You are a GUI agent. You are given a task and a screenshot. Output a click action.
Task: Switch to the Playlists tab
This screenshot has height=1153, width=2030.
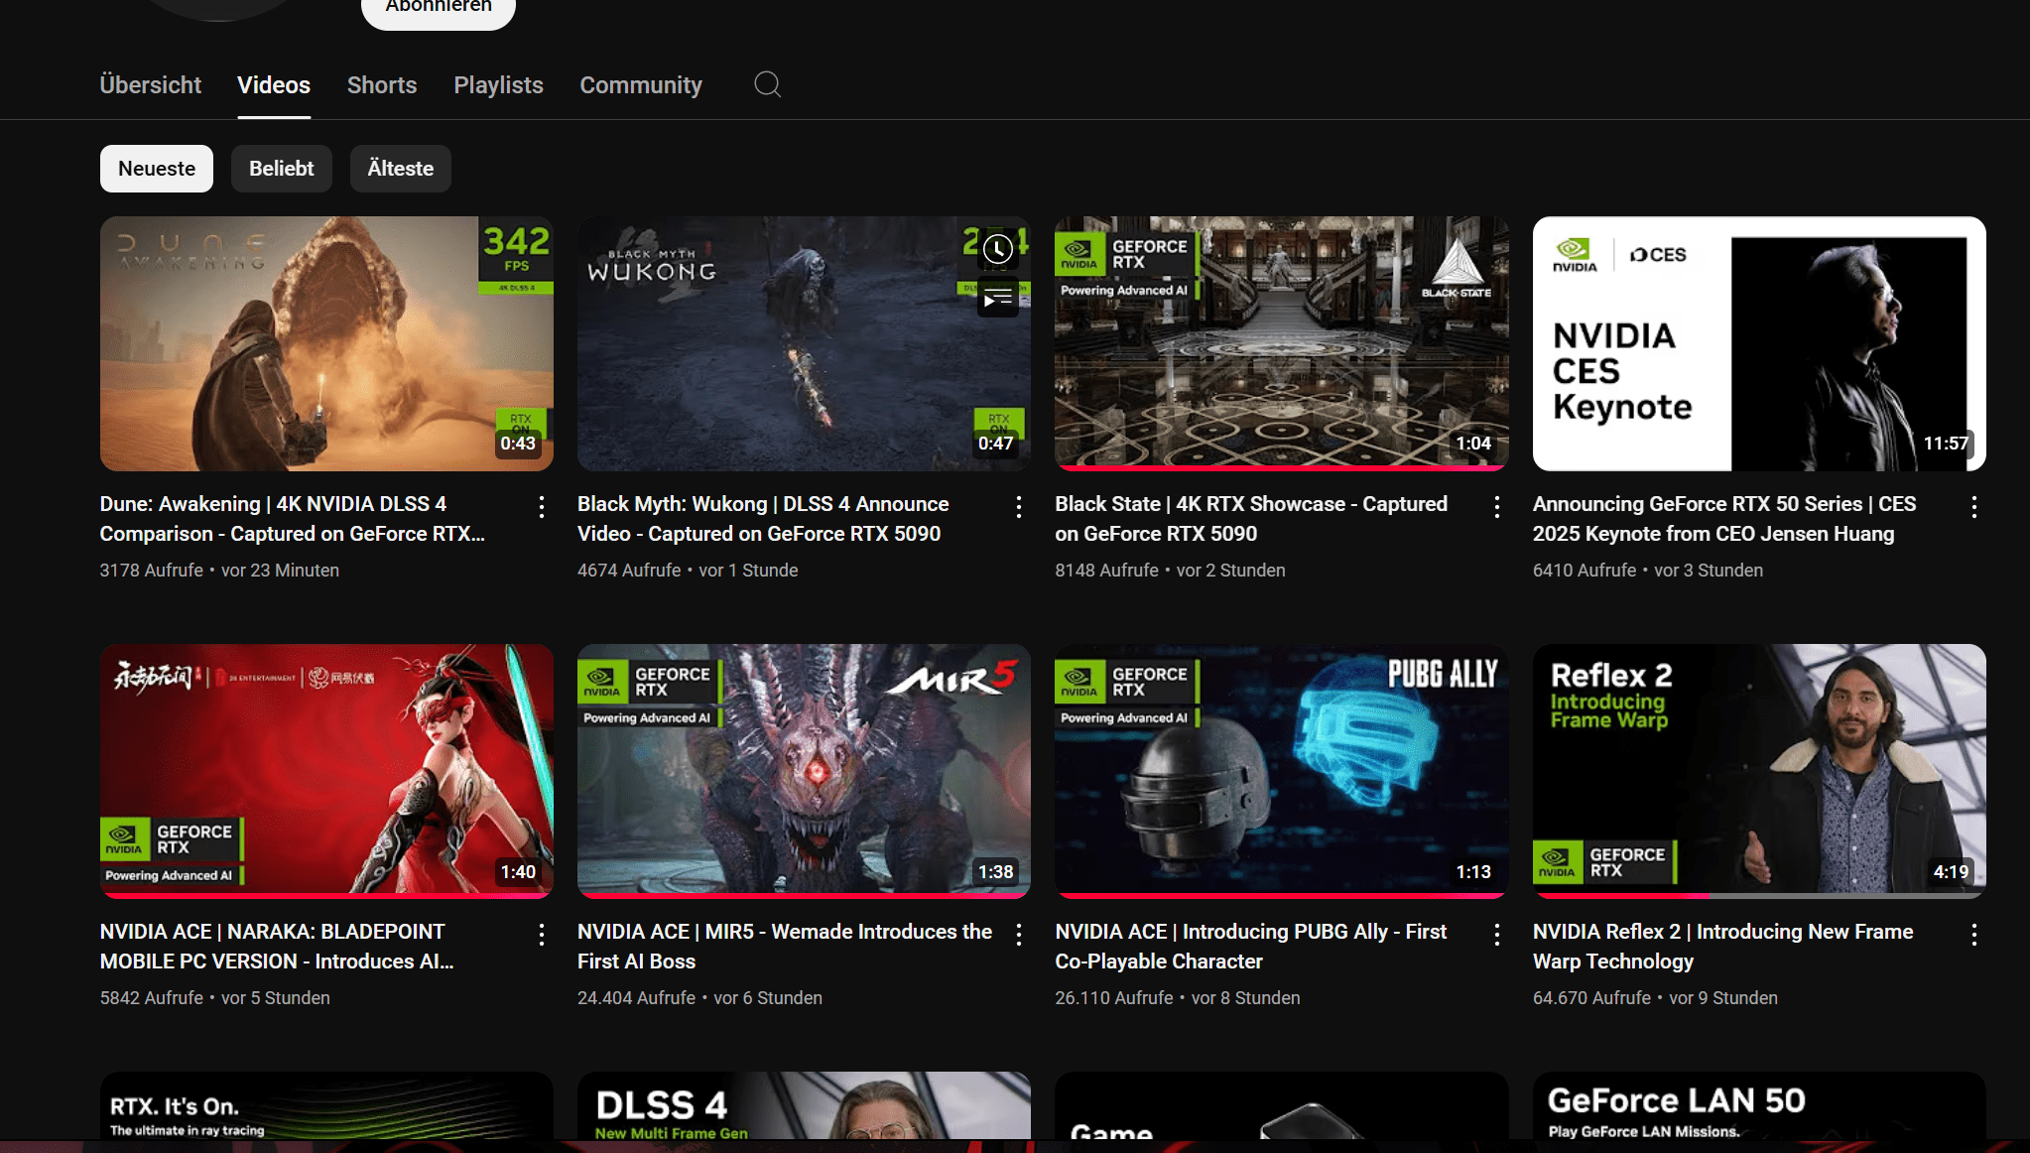click(x=498, y=85)
